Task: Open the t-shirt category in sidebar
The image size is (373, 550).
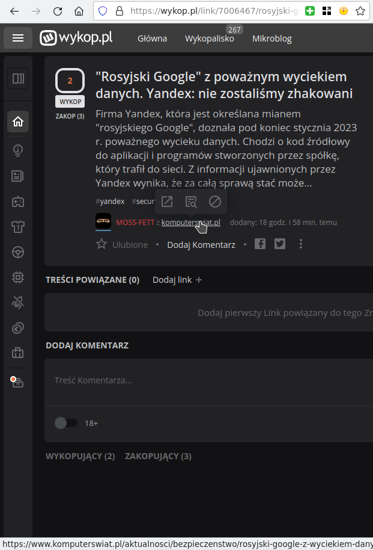Action: coord(18,227)
